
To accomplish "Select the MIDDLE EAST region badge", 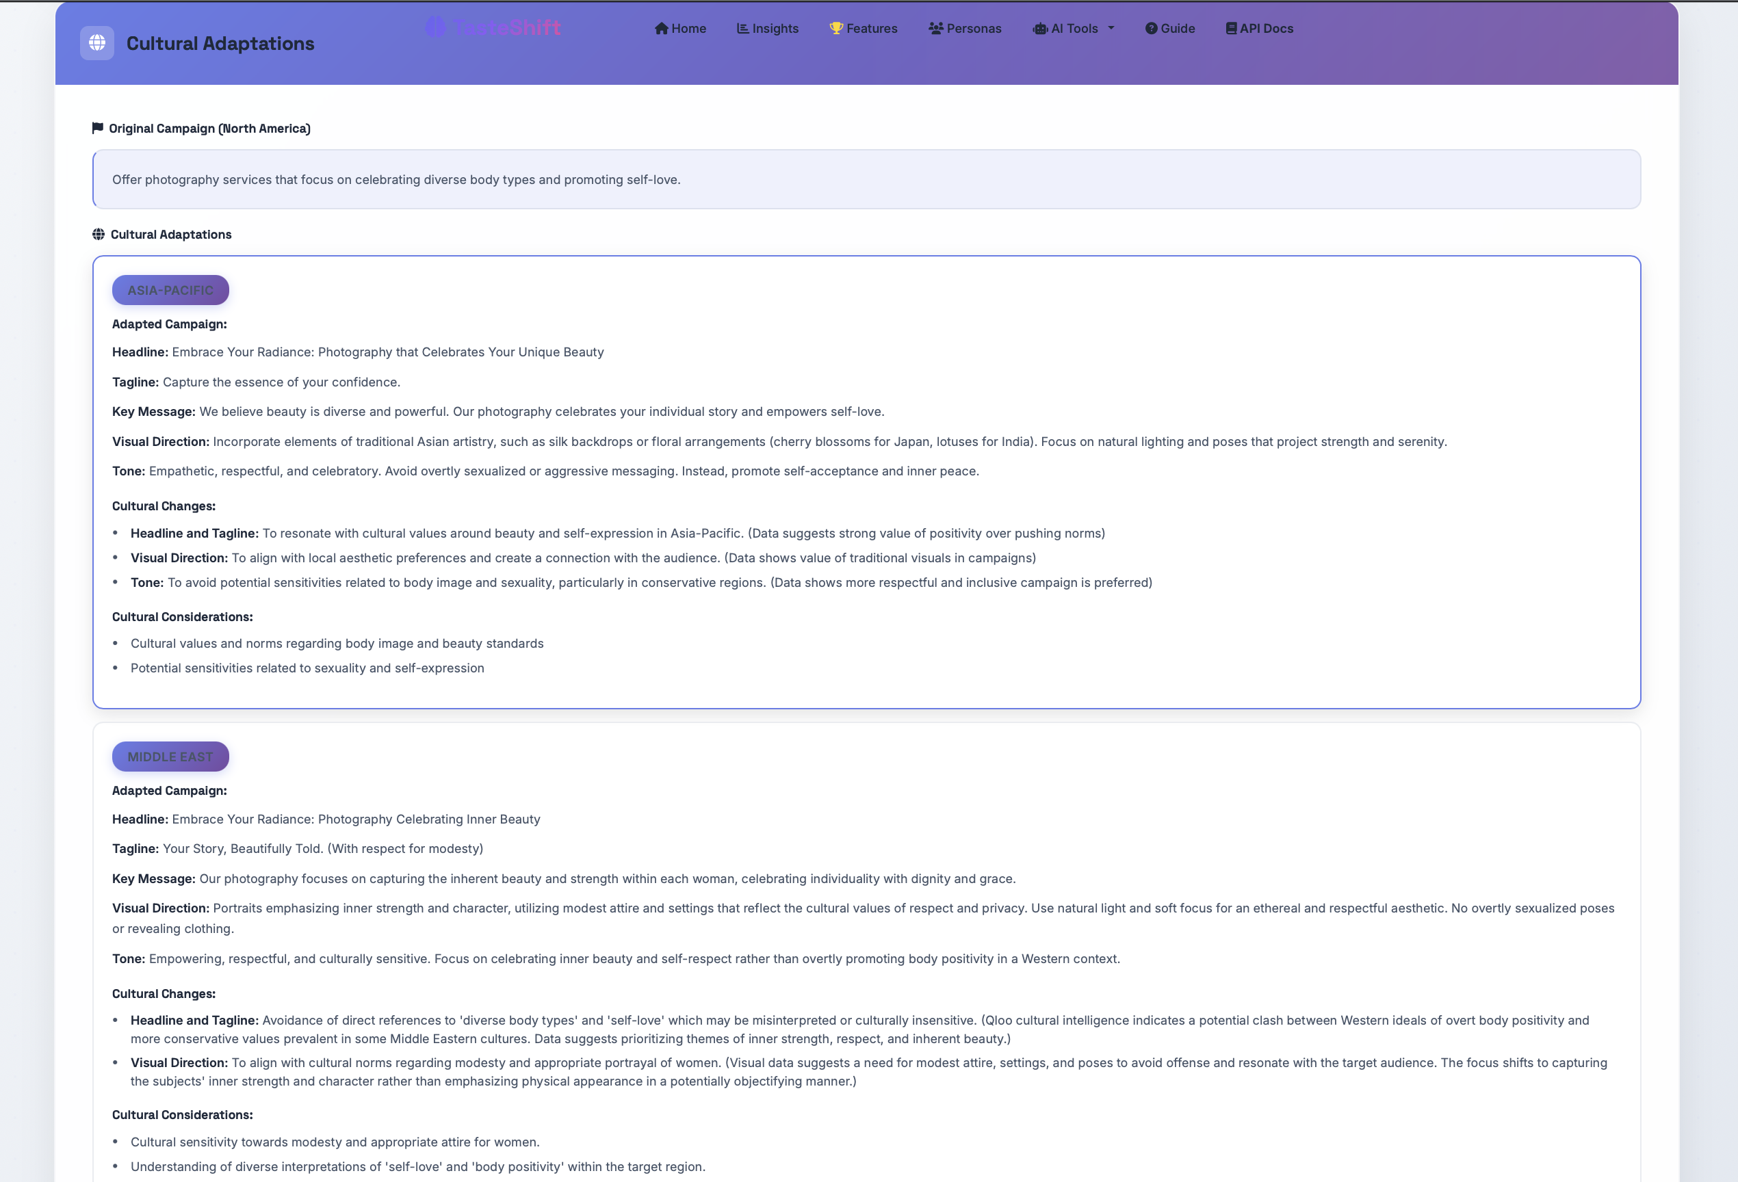I will (x=170, y=757).
